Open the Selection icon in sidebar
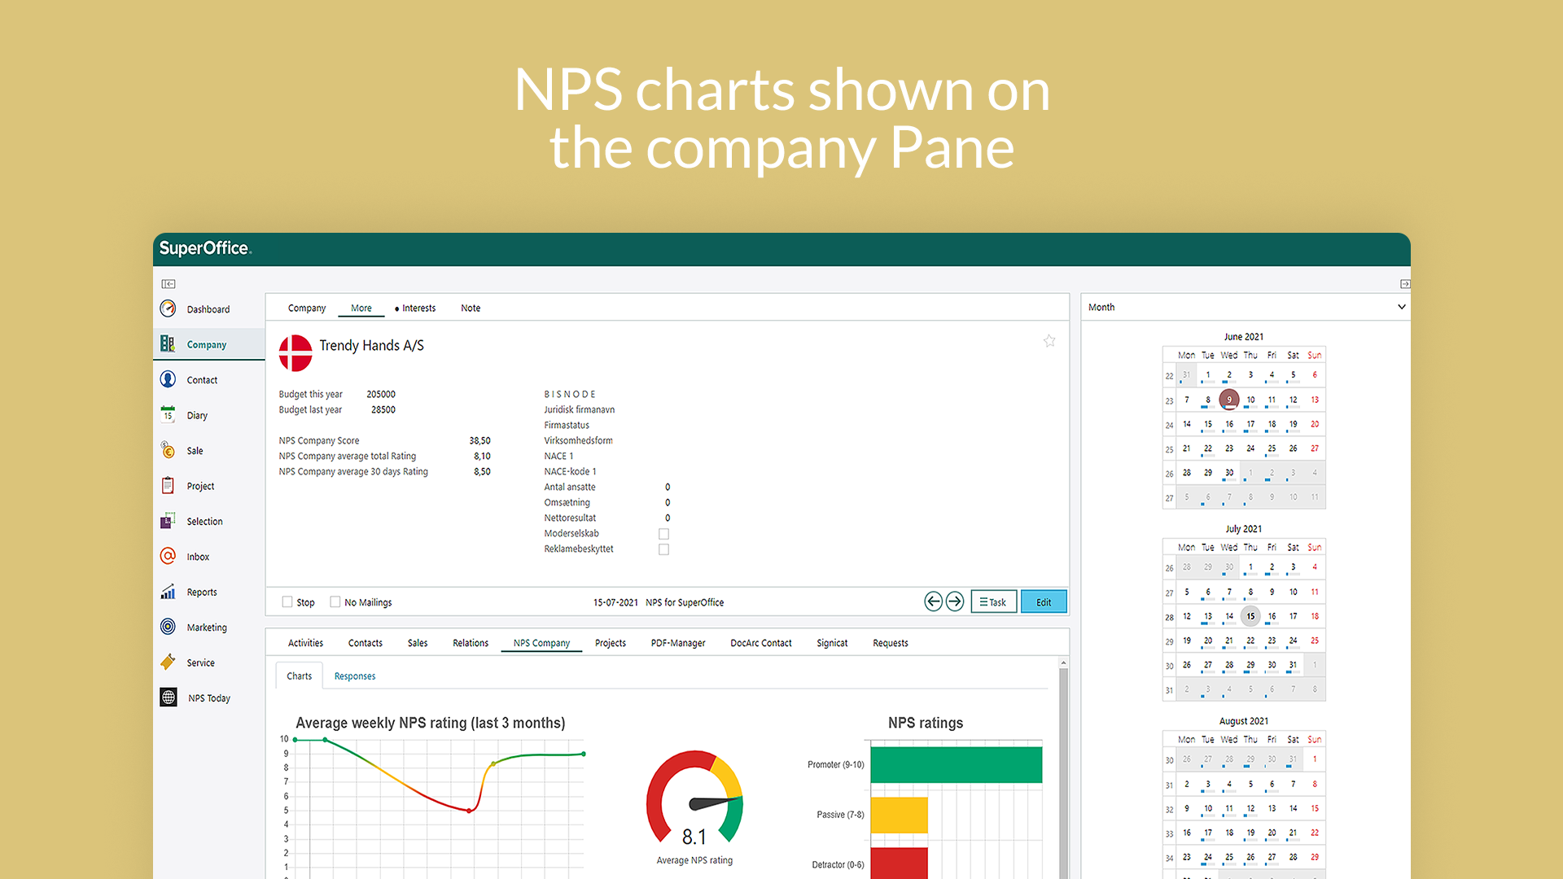Image resolution: width=1563 pixels, height=879 pixels. 168,521
